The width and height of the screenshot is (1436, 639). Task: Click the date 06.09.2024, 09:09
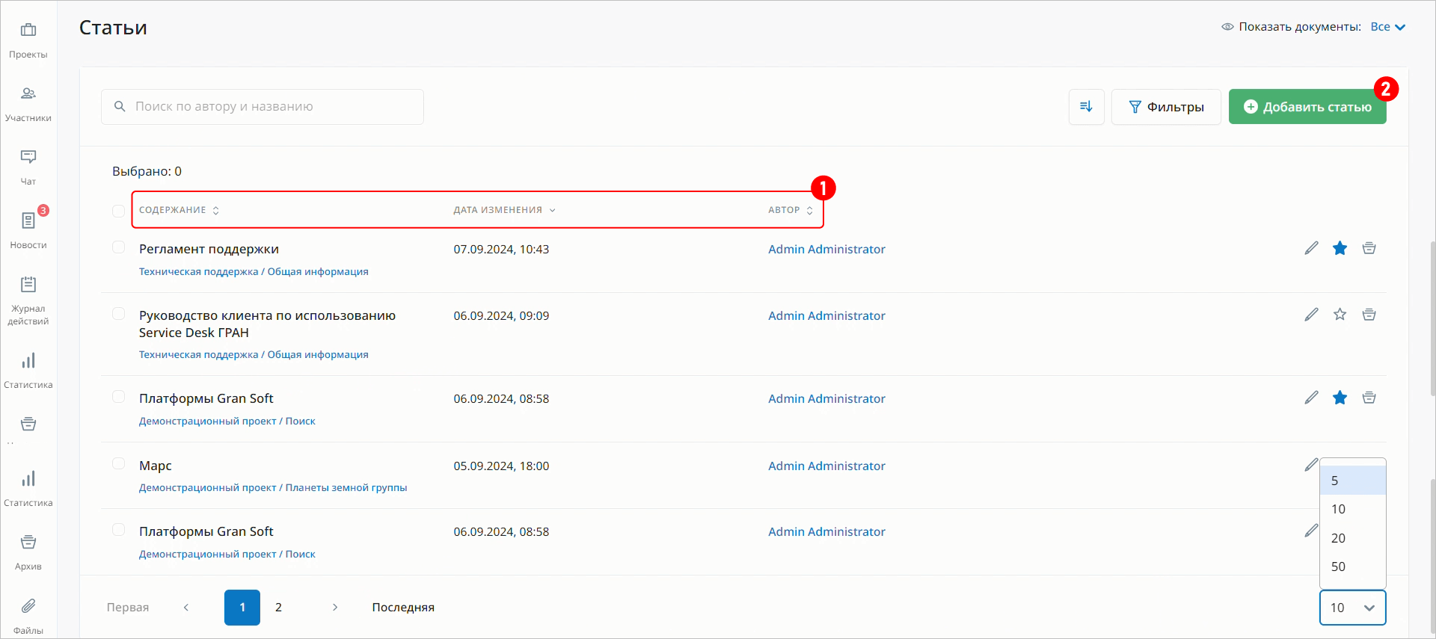pos(501,315)
